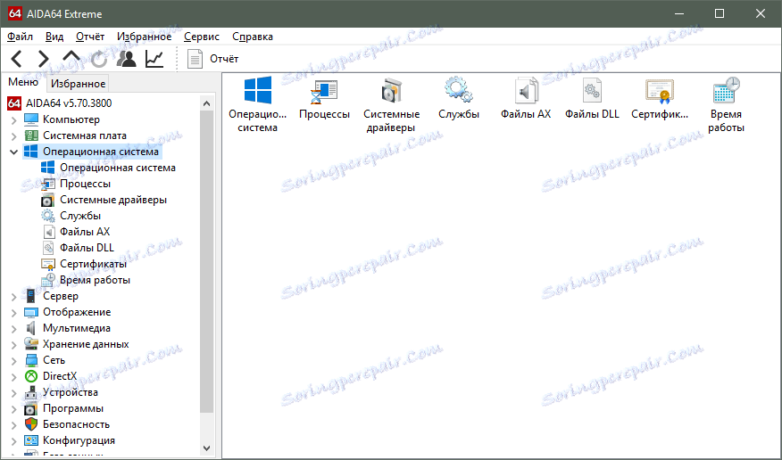The width and height of the screenshot is (782, 460).
Task: Switch to the Меню tab
Action: [23, 82]
